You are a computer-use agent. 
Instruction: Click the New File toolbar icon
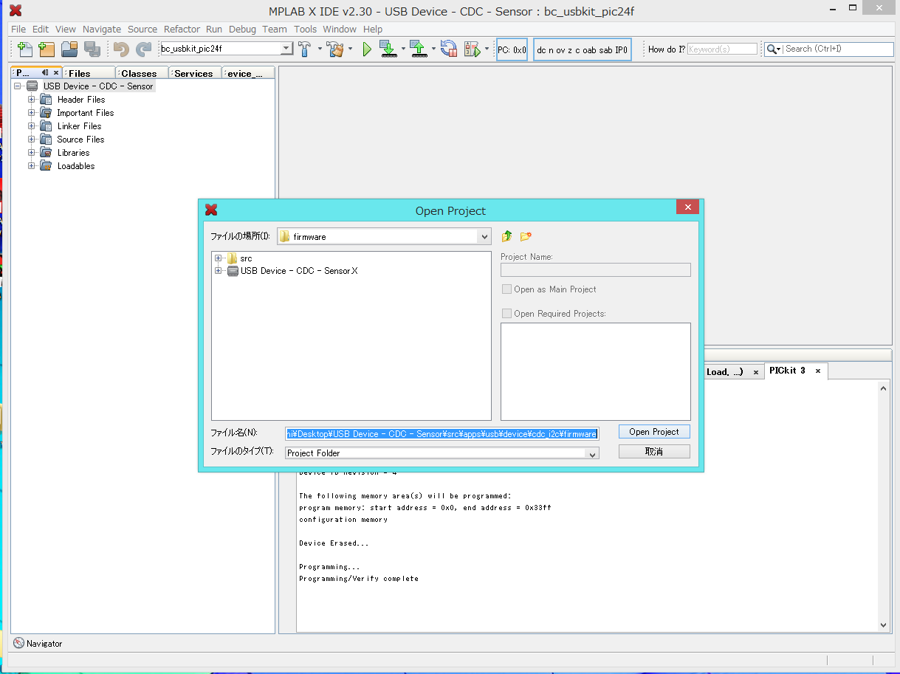[x=25, y=49]
